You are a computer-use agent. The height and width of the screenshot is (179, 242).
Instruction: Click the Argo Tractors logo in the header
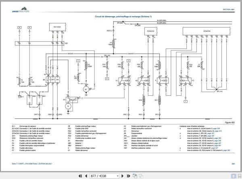coord(21,10)
